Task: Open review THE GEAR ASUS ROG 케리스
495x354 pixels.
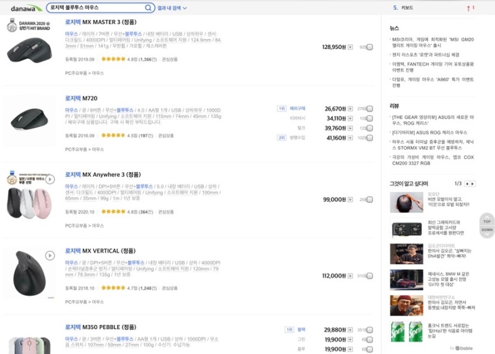Action: pos(433,120)
